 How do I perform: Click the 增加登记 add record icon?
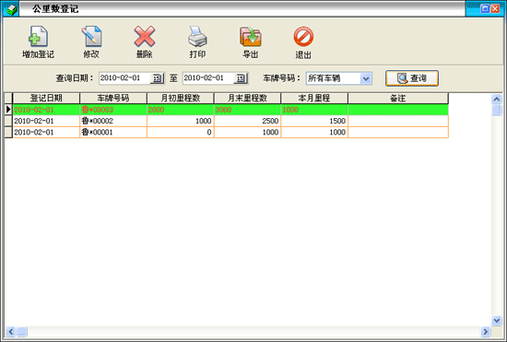click(x=38, y=36)
